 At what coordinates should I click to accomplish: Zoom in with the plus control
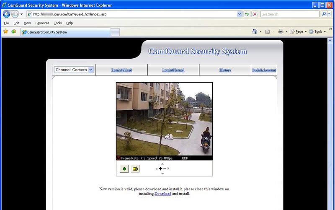tap(160, 169)
